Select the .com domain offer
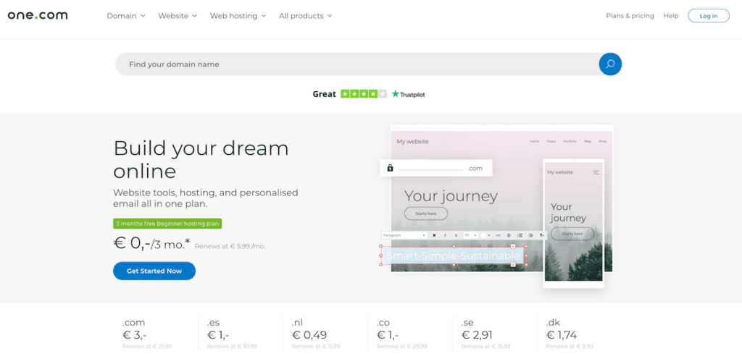 tap(147, 335)
